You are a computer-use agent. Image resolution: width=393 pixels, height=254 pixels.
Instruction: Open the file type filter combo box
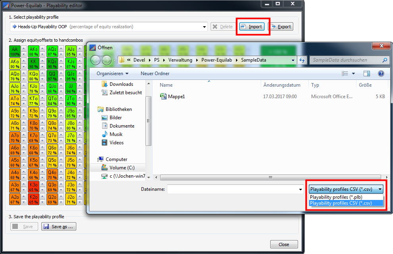346,189
